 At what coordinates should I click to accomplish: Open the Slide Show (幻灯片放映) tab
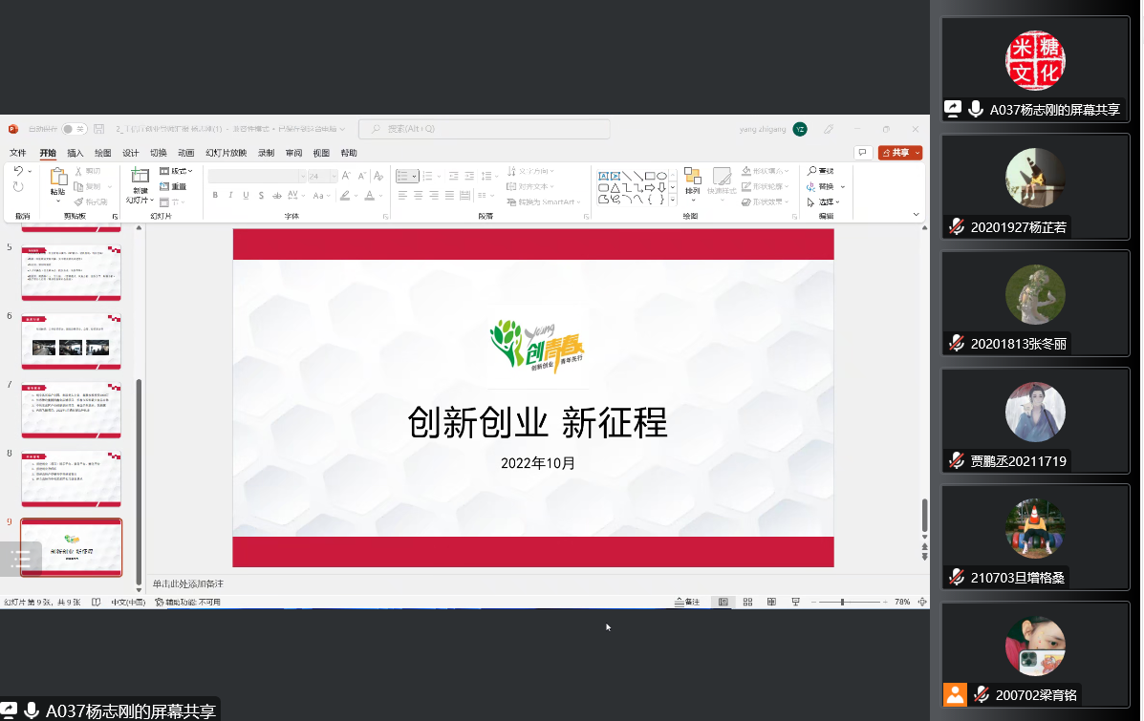coord(226,153)
